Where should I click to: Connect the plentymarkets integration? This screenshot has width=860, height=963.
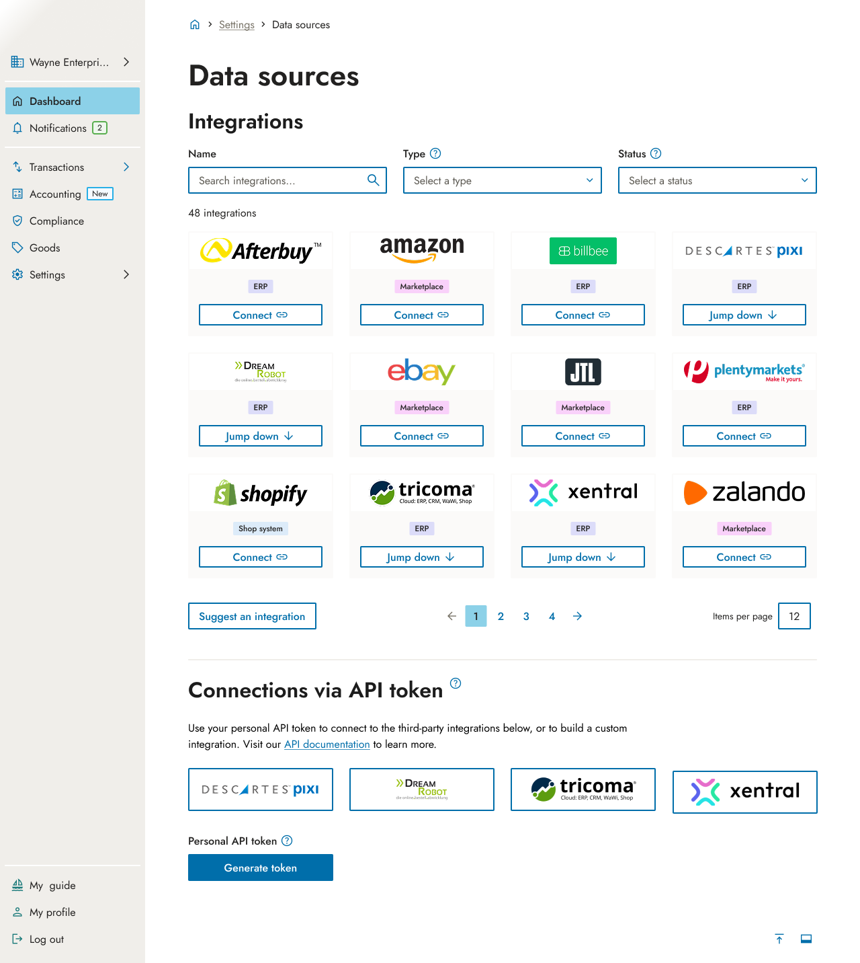pos(744,436)
